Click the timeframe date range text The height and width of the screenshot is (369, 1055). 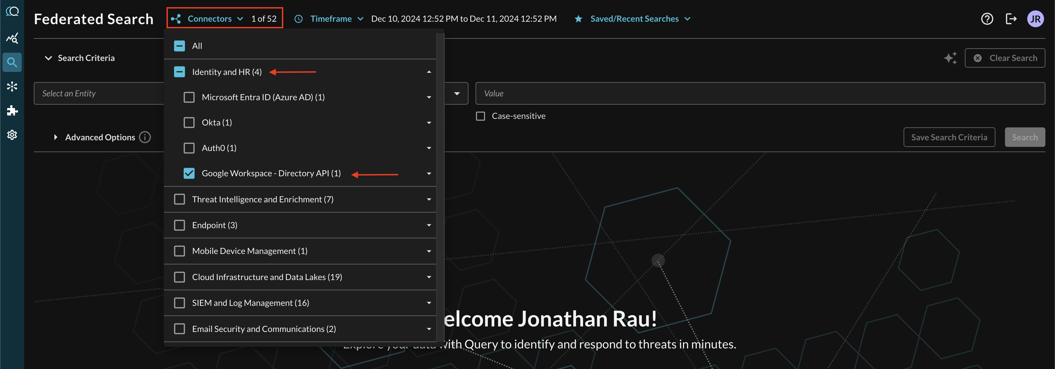[463, 19]
